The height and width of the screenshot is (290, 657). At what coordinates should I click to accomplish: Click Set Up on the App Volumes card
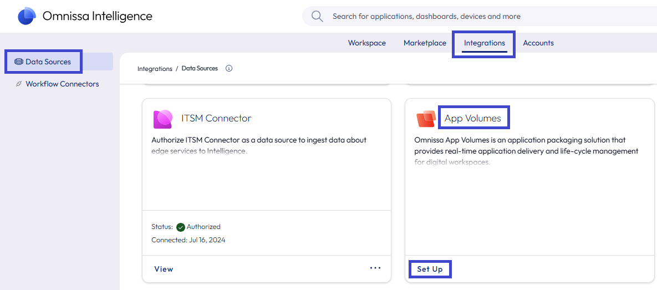click(430, 269)
